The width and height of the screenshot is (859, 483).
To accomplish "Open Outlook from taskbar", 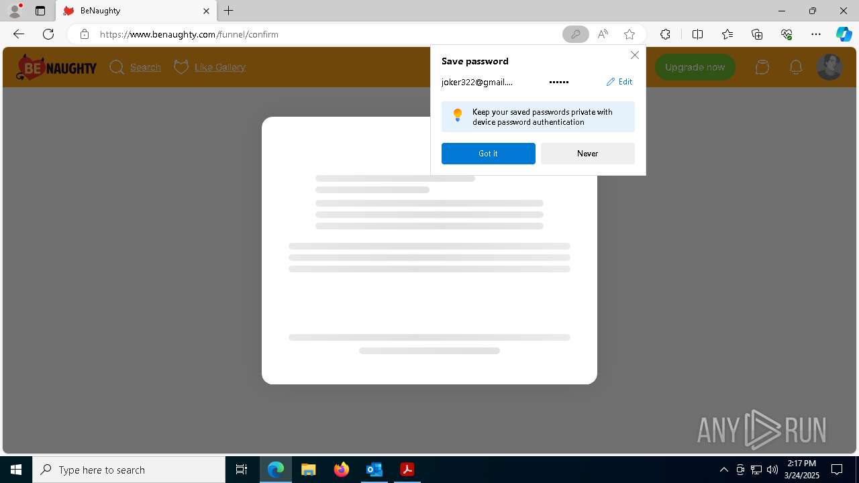I will click(374, 470).
